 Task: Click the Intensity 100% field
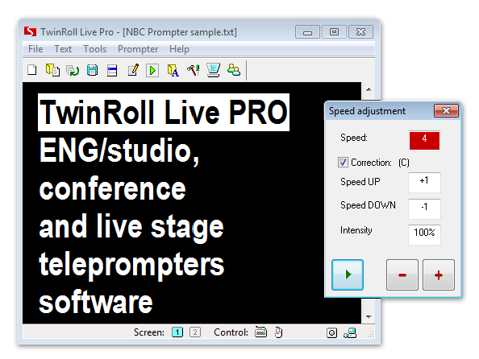(x=424, y=234)
